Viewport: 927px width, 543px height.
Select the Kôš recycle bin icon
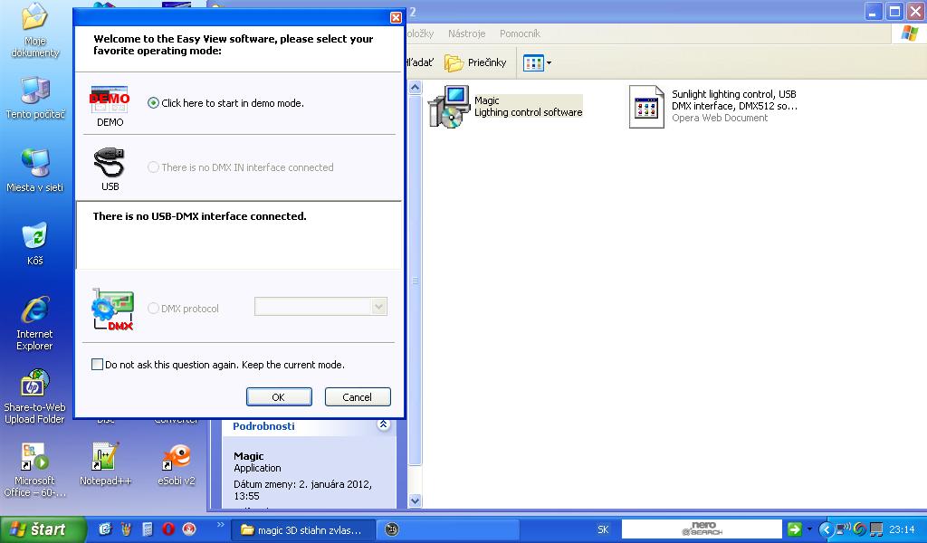click(x=35, y=237)
